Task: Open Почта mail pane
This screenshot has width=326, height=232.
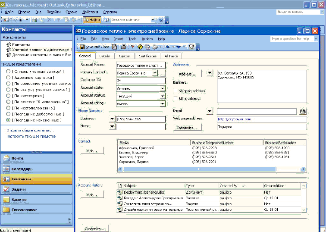Action: click(36, 158)
